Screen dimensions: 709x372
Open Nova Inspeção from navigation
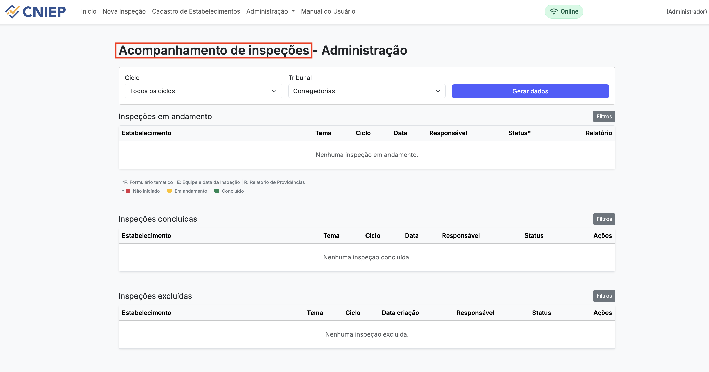(124, 11)
